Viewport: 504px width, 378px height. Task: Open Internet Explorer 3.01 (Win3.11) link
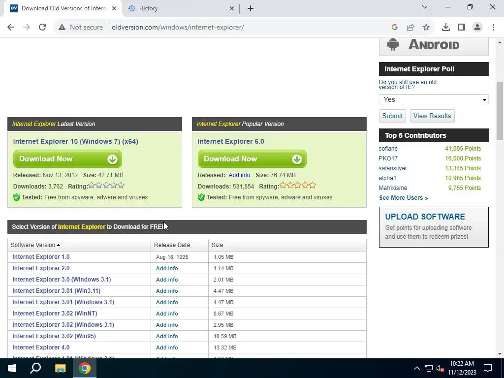coord(56,290)
